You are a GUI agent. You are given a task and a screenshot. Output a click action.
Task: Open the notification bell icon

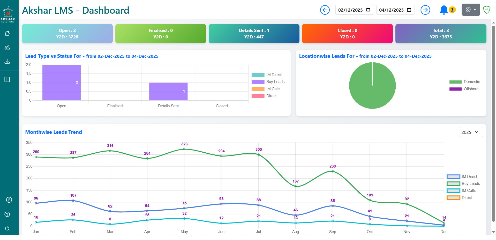pos(444,10)
